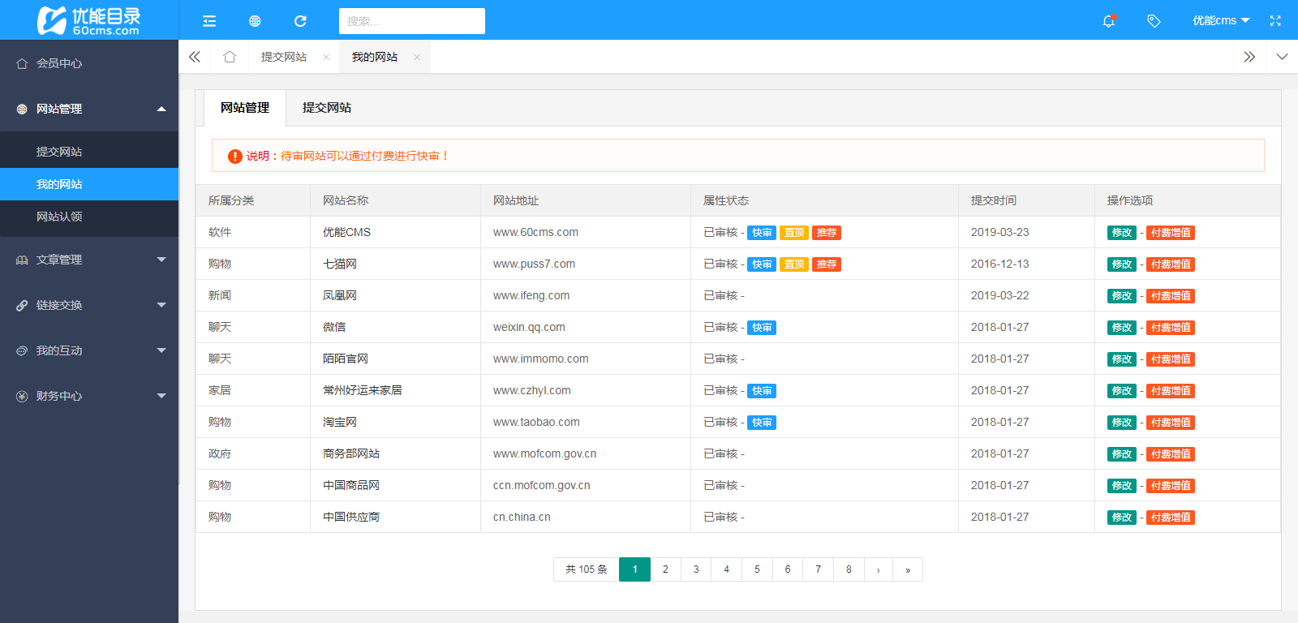
Task: Click 付费增值 for 中国商品网 row
Action: pos(1171,486)
